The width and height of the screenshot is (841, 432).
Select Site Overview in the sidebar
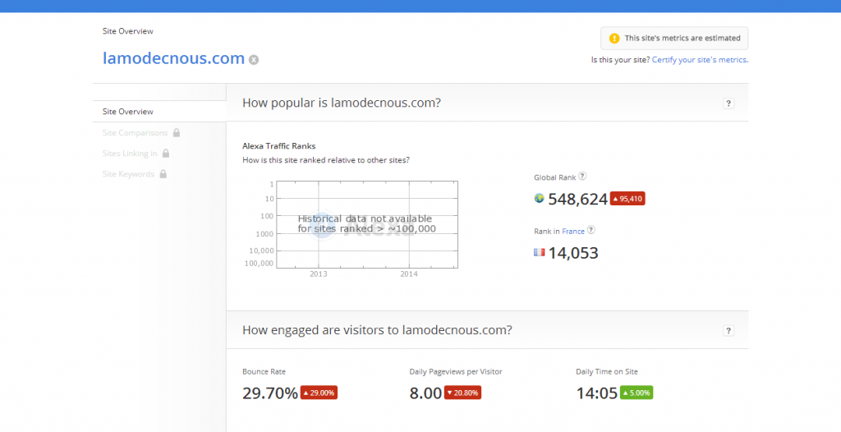click(x=159, y=111)
